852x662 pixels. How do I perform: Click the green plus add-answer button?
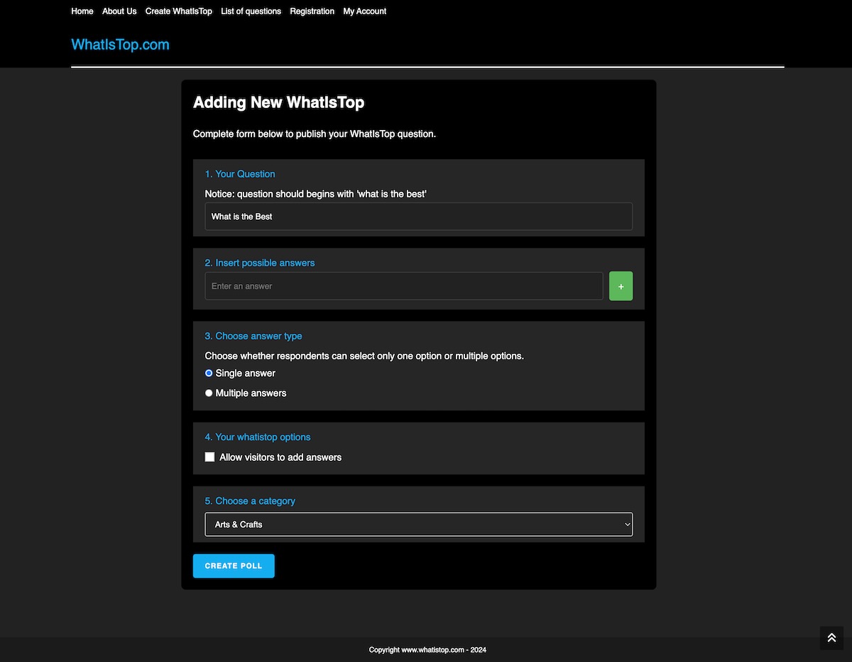click(621, 286)
